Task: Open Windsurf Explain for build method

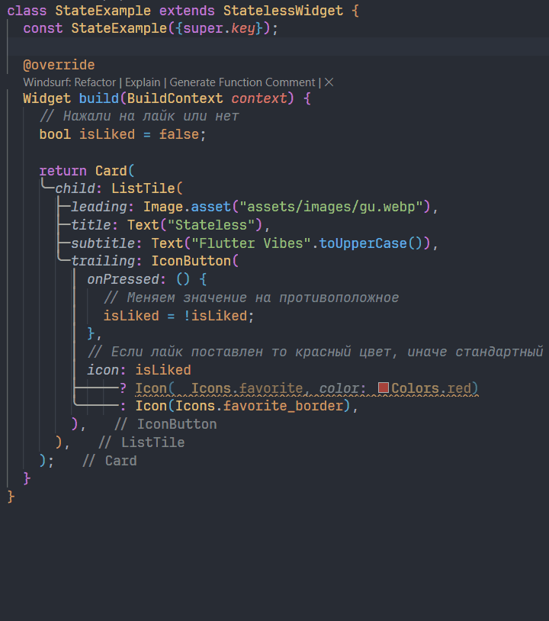Action: [143, 82]
